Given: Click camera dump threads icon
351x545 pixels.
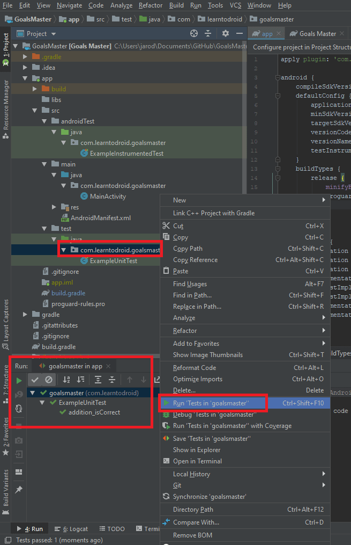Looking at the screenshot, I should click(19, 440).
